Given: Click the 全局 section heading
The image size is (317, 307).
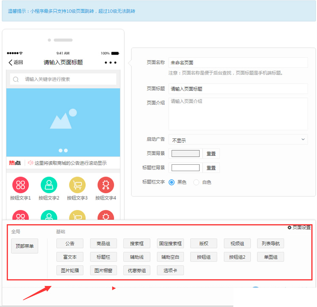Looking at the screenshot, I should pos(16,232).
